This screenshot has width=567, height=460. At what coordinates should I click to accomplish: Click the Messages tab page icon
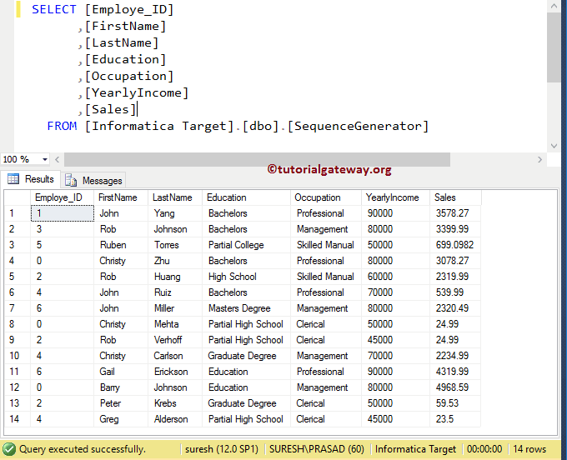(x=72, y=180)
